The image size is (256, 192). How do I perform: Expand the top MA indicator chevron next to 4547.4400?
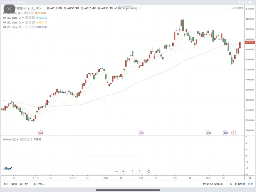pyautogui.click(x=21, y=13)
